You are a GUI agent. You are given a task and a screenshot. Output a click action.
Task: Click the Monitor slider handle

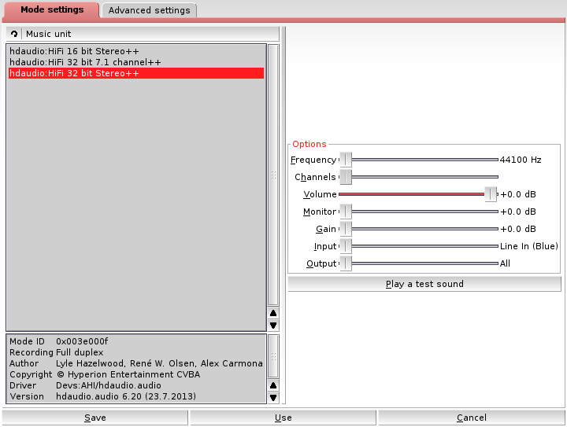click(345, 212)
